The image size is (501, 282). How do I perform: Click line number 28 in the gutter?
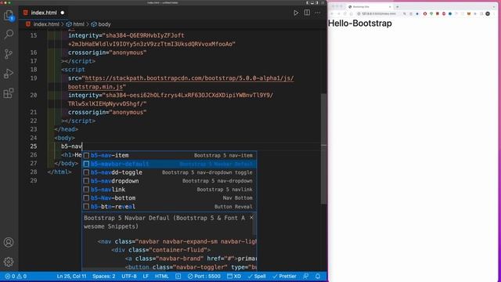pyautogui.click(x=34, y=172)
